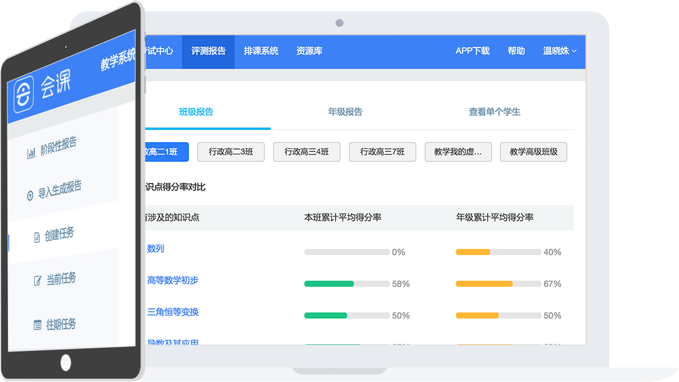This screenshot has height=382, width=679.
Task: Click the 三角恒等变换 grade score bar at 50%
Action: [x=499, y=316]
